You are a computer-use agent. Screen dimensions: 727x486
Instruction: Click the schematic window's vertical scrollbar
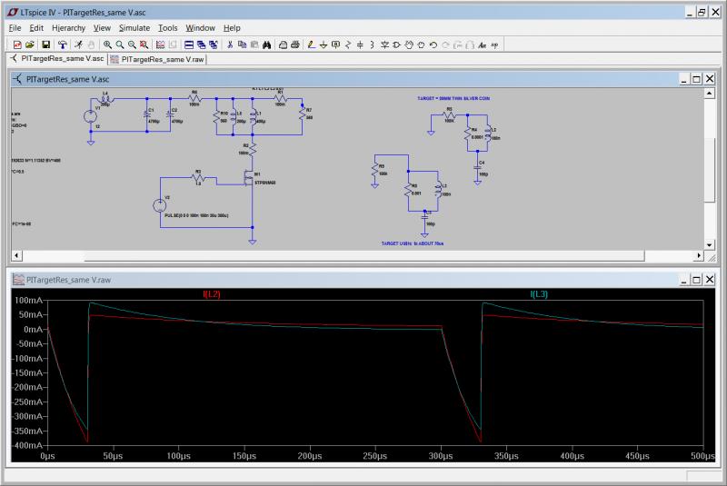[x=710, y=168]
